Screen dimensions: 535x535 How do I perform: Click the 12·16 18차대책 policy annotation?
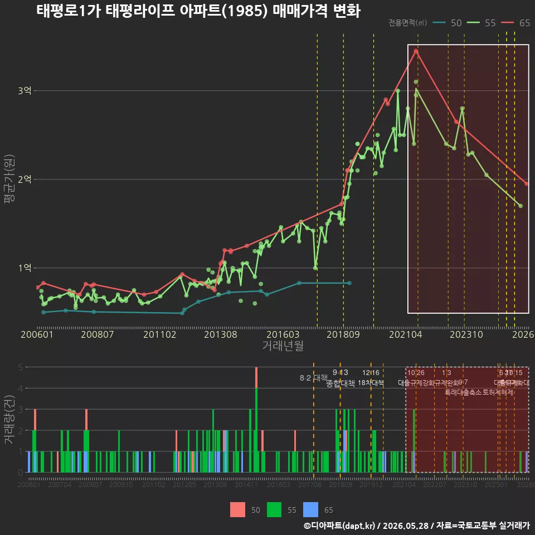[x=371, y=378]
